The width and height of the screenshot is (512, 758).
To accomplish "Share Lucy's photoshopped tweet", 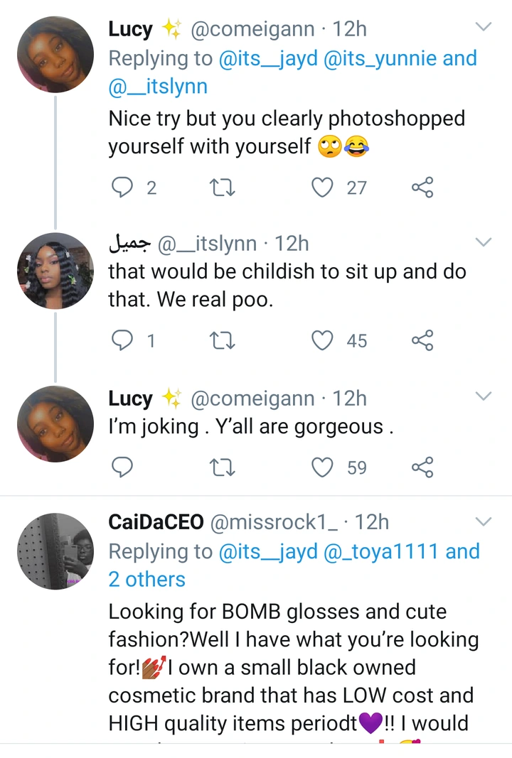I will (422, 188).
